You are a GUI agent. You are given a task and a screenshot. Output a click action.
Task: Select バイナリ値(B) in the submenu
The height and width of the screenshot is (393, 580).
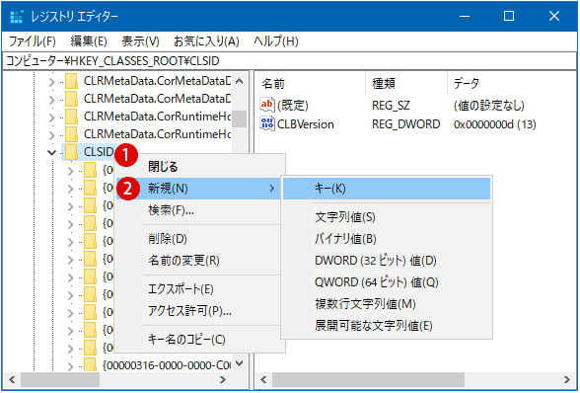tap(387, 239)
